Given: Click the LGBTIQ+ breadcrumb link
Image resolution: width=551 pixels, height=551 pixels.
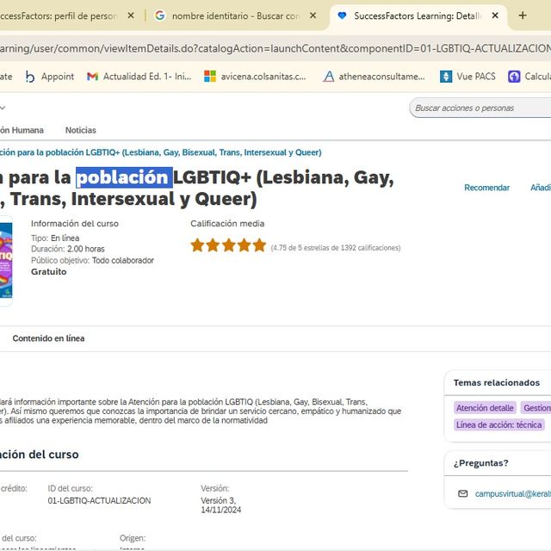Looking at the screenshot, I should pyautogui.click(x=161, y=152).
